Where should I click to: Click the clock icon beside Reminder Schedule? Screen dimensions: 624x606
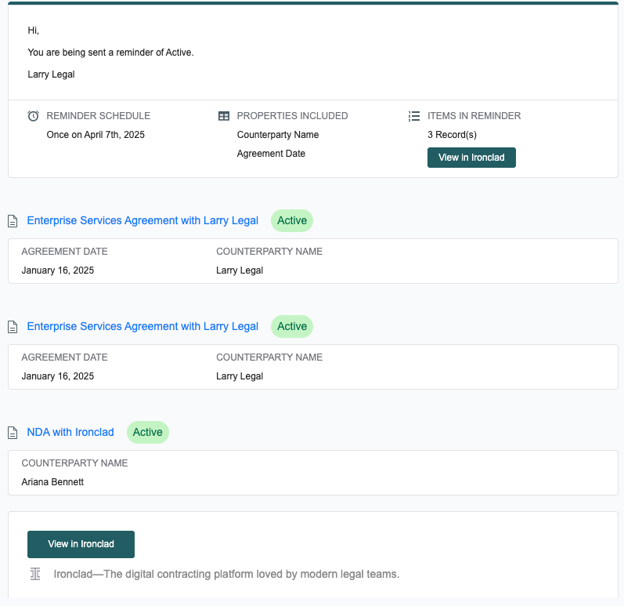click(x=34, y=116)
